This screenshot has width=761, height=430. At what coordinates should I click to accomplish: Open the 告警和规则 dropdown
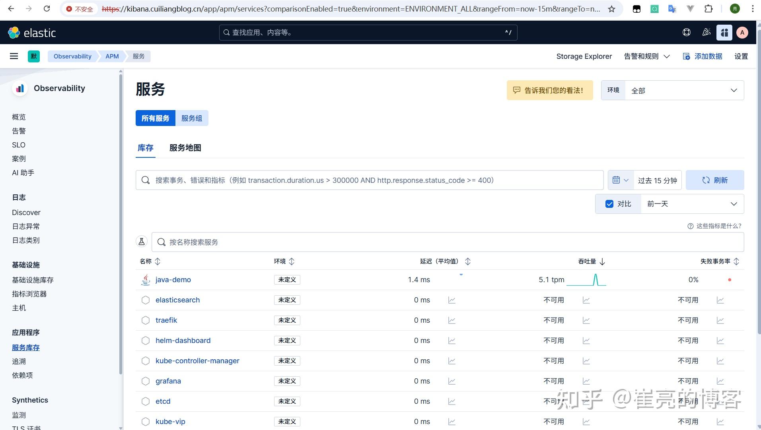(646, 56)
